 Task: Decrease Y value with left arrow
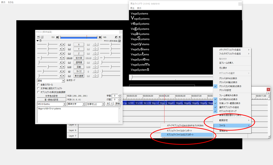coord(60,49)
